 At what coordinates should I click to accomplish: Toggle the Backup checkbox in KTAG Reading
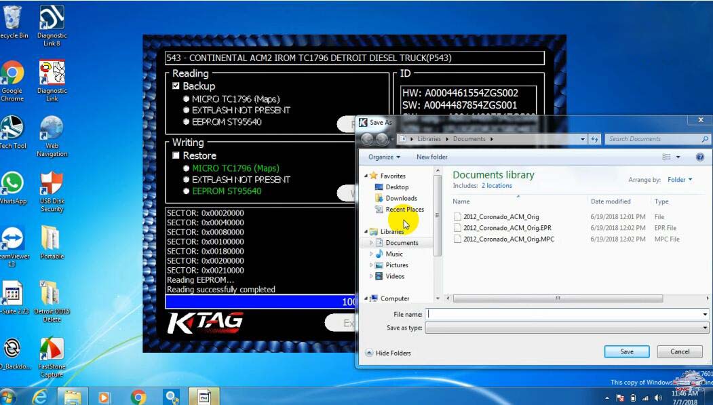point(176,86)
